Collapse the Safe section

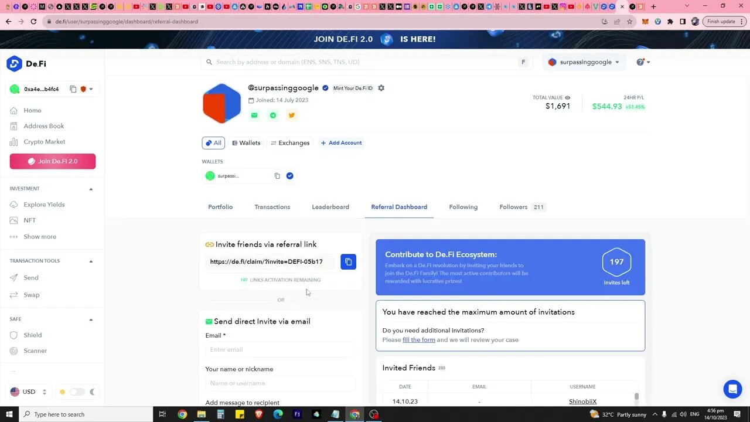pos(91,319)
